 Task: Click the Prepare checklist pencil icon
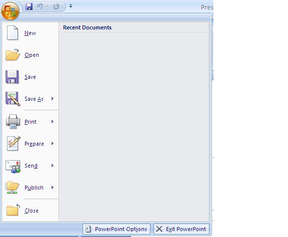(x=13, y=144)
